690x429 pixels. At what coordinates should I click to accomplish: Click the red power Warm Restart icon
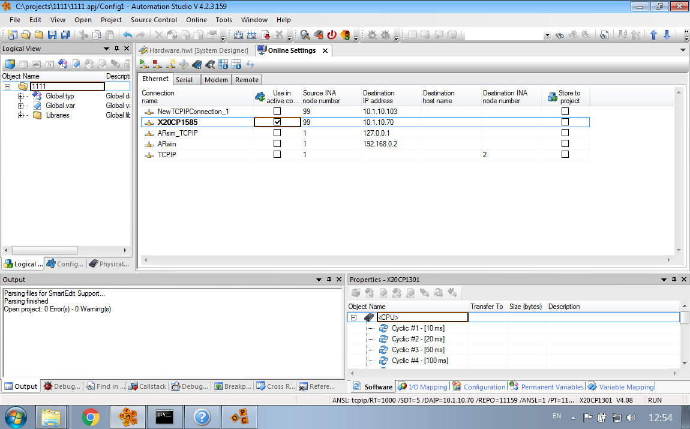332,35
